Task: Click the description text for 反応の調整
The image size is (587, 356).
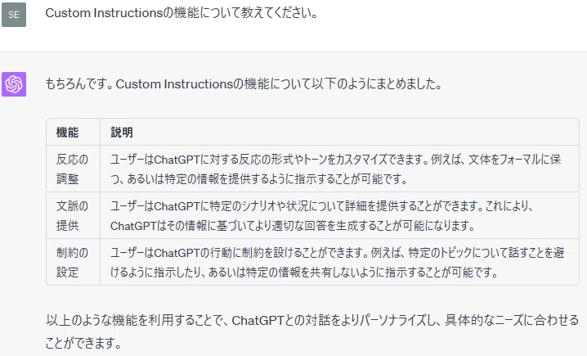Action: 335,169
